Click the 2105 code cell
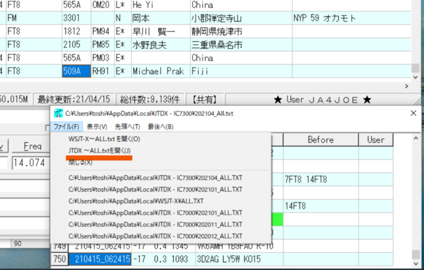The width and height of the screenshot is (424, 270). [x=76, y=44]
